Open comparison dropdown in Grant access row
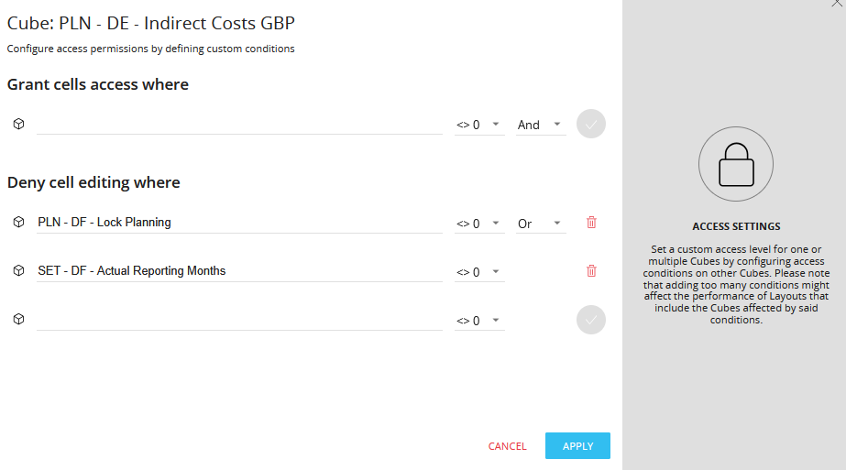The width and height of the screenshot is (846, 470). coord(479,125)
